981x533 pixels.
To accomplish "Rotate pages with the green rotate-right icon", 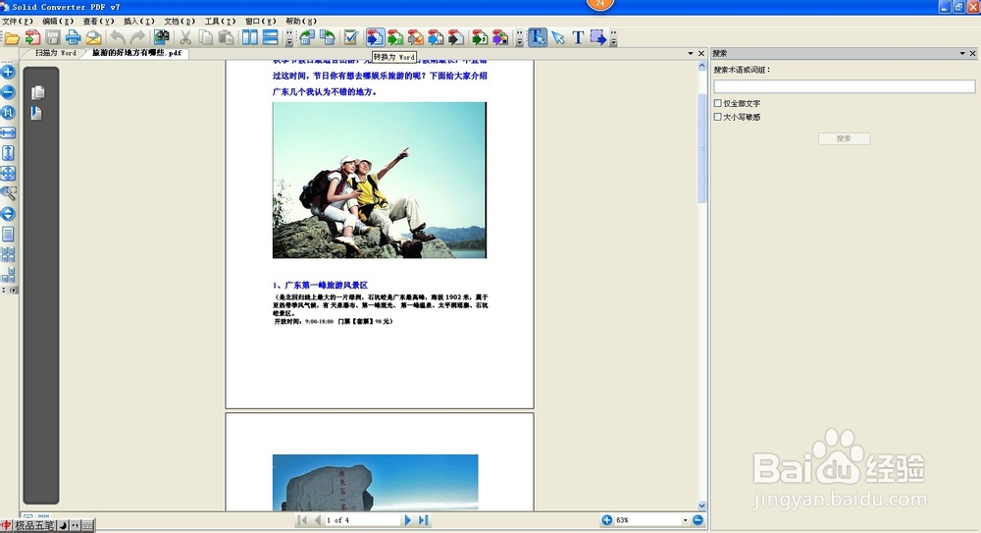I will 327,38.
